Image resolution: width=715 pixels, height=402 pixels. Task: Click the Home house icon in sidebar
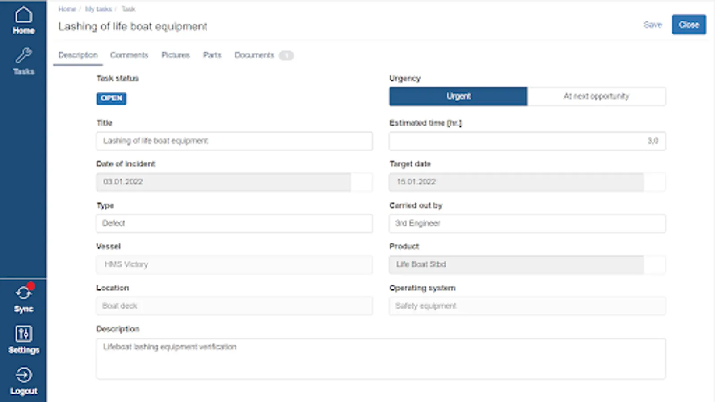click(24, 16)
